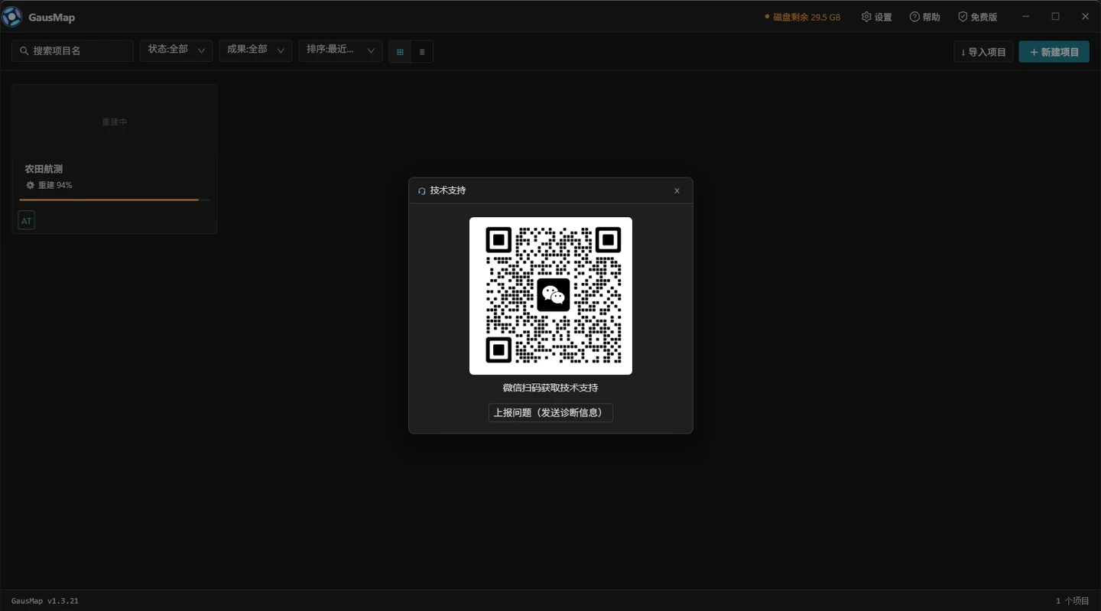Viewport: 1101px width, 611px height.
Task: Switch to grid view layout
Action: [x=400, y=52]
